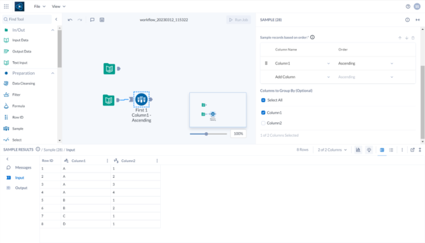Viewport: 425px width, 243px height.
Task: Click the canvas minimap overview
Action: (218, 110)
